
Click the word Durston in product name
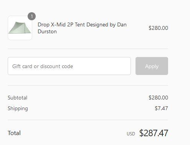(47, 31)
